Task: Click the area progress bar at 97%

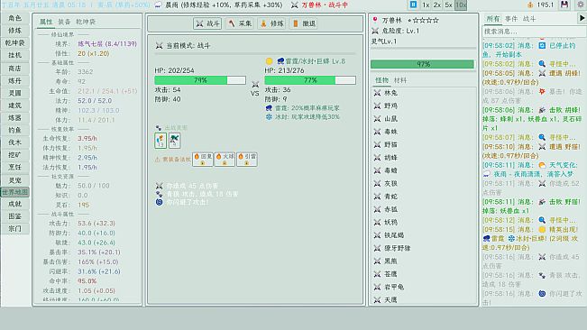Action: [x=422, y=64]
